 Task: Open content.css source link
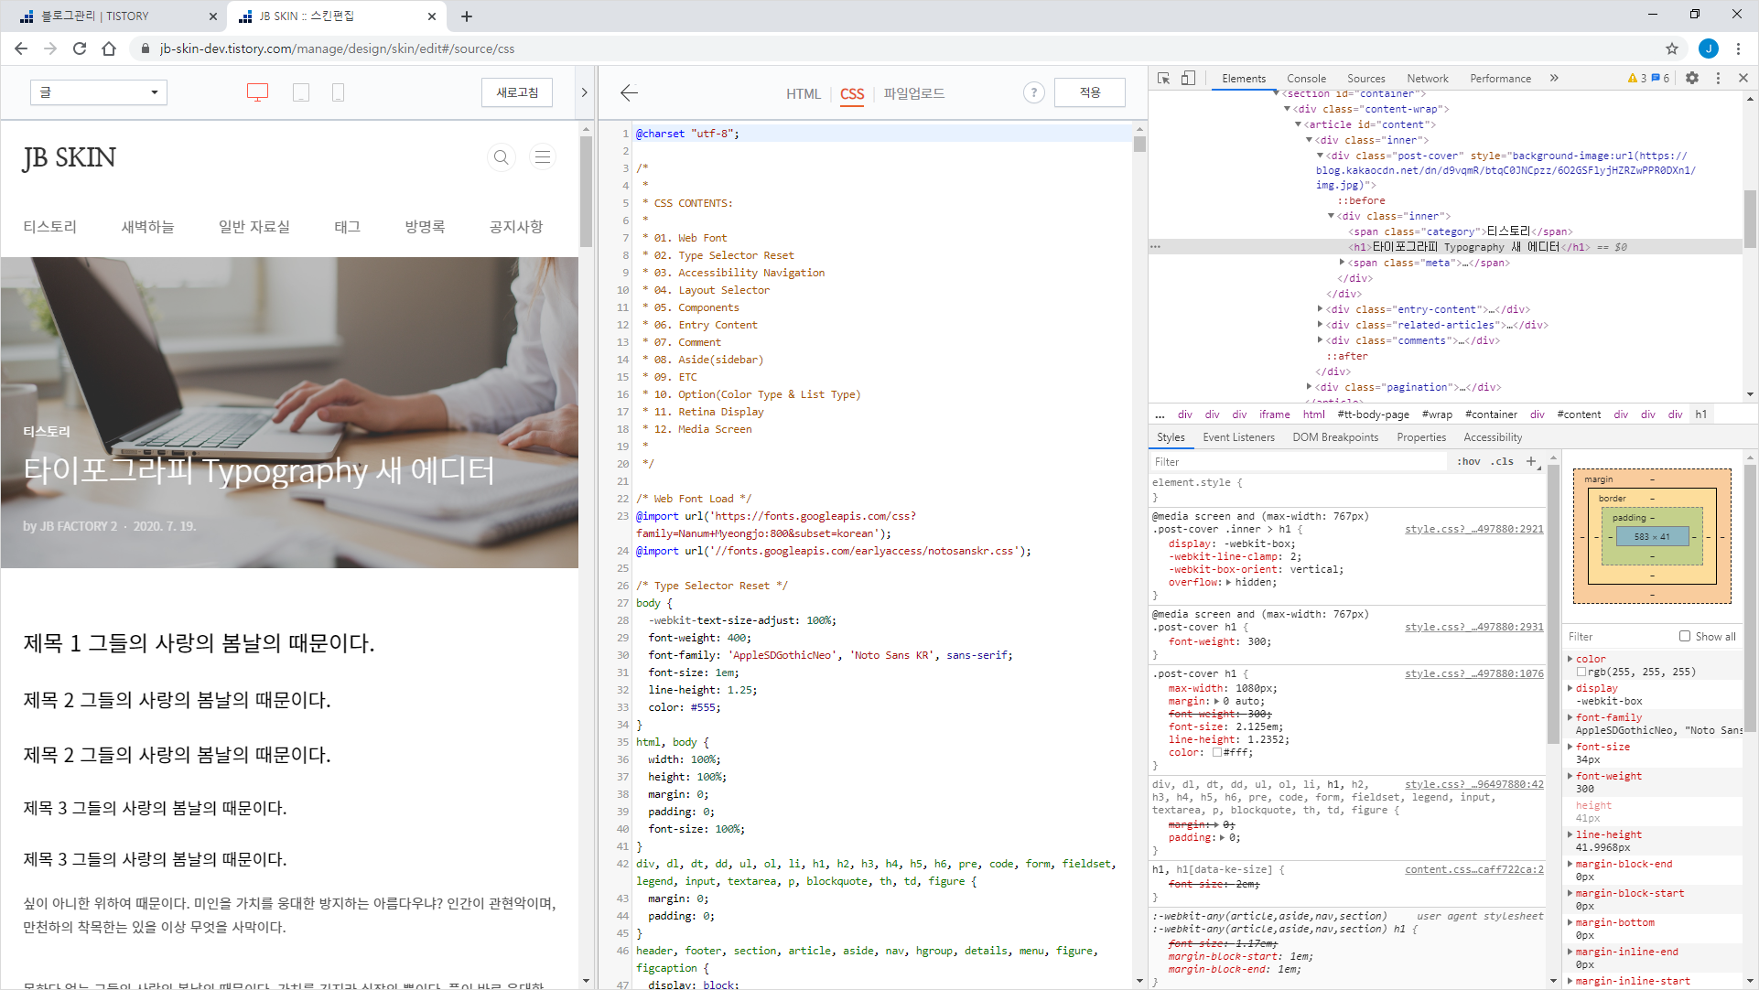[x=1473, y=869]
